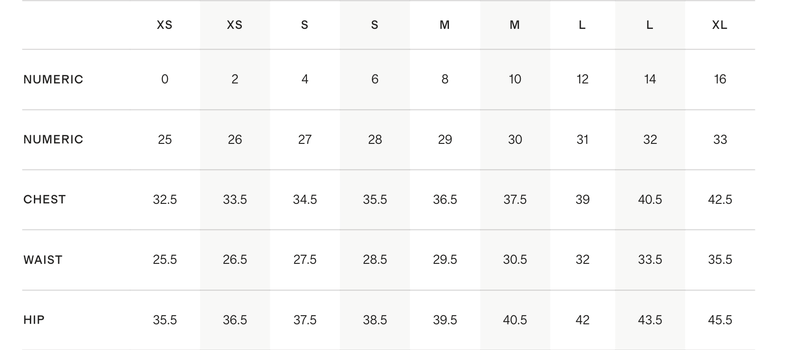Select waist measurement 25.5
The image size is (786, 350).
coord(165,260)
